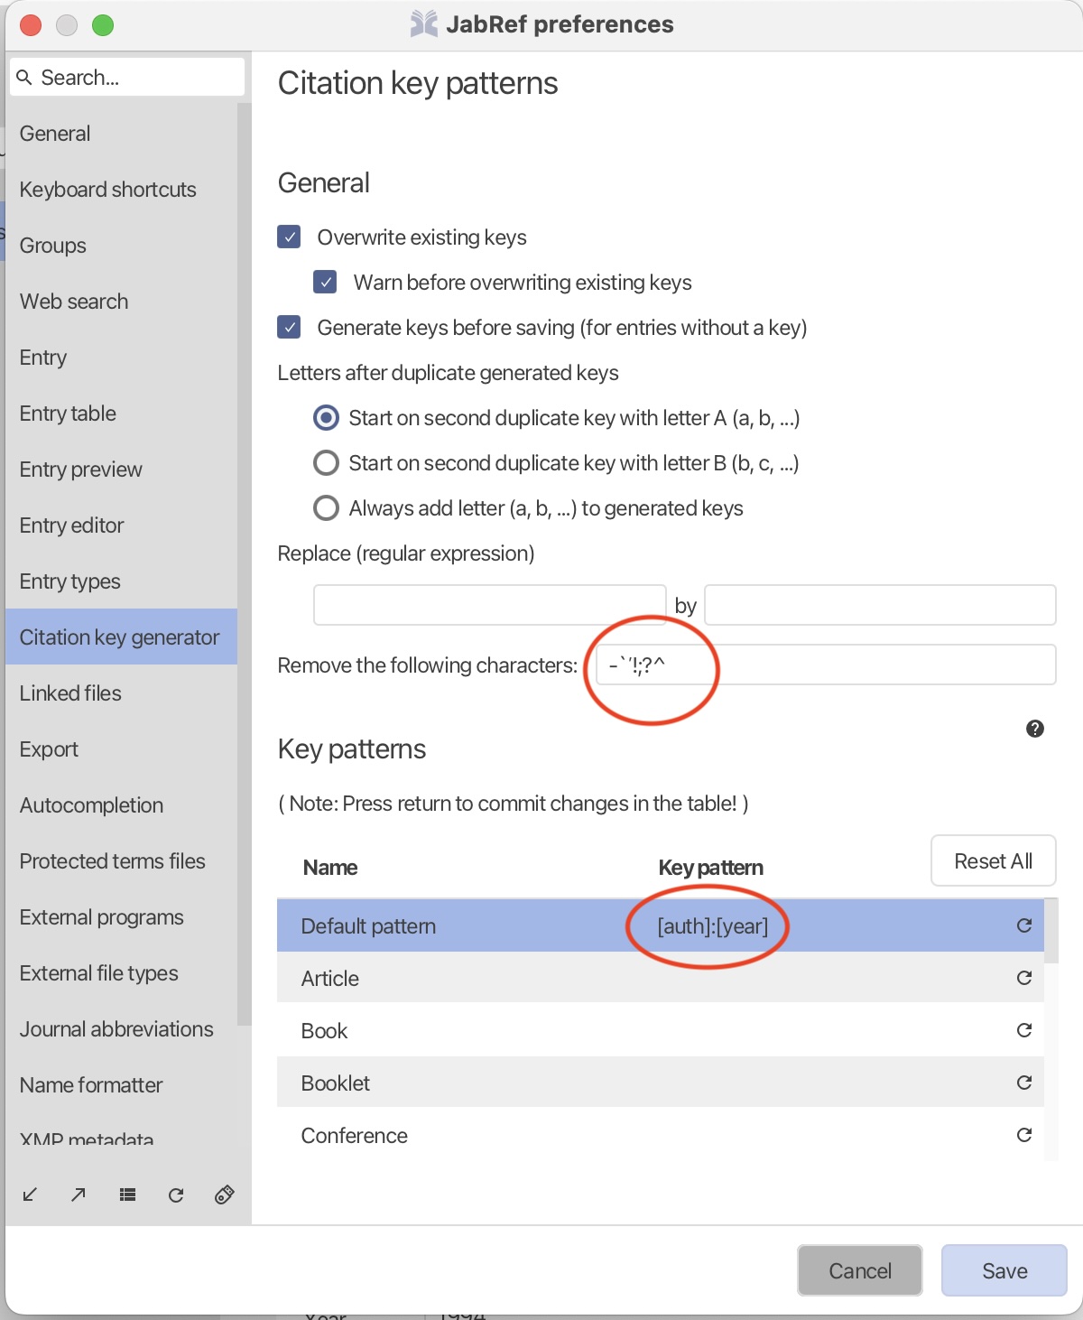Reset the Article key pattern icon
Viewport: 1083px width, 1320px height.
1023,978
